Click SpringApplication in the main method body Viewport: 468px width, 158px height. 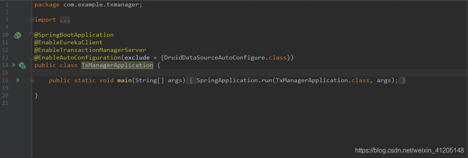(x=225, y=80)
